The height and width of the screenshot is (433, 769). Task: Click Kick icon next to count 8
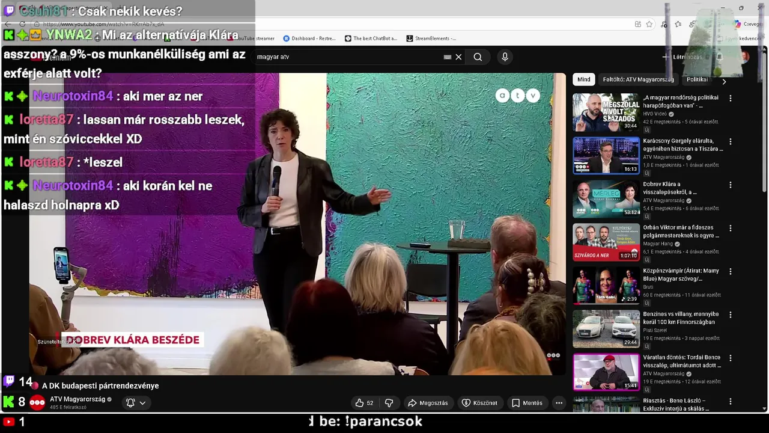point(8,402)
